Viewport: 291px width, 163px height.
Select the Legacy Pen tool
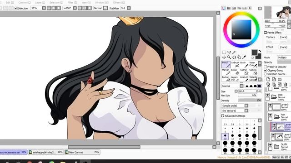235,79
